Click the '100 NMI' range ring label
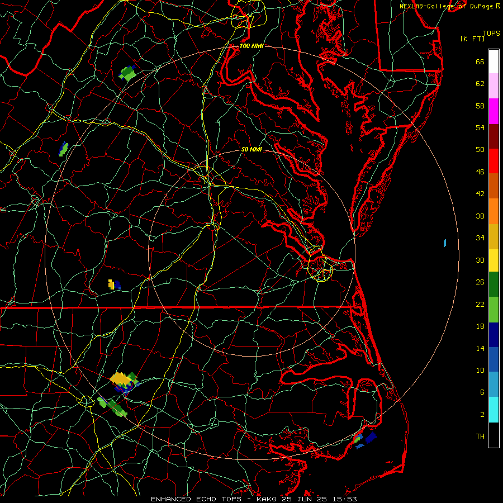Screen dimensions: 503x503 [x=251, y=46]
